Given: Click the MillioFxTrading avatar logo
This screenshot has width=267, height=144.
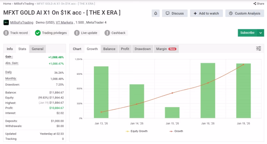Looking at the screenshot, I should pos(6,23).
